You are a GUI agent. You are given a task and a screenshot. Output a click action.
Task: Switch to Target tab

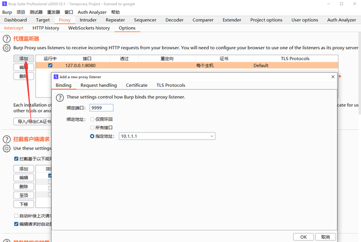pyautogui.click(x=43, y=20)
